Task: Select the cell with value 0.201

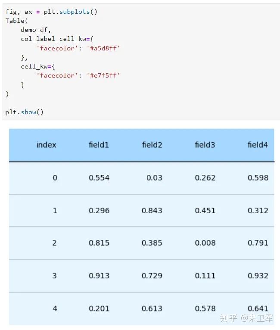Action: 99,308
